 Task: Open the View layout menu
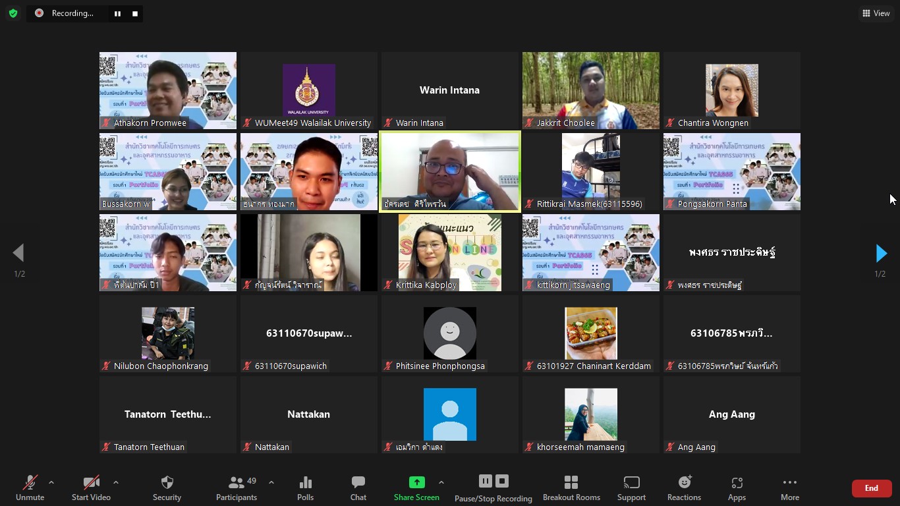click(x=876, y=13)
